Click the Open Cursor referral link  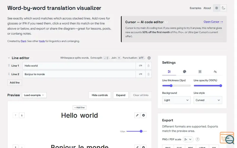coord(213,22)
